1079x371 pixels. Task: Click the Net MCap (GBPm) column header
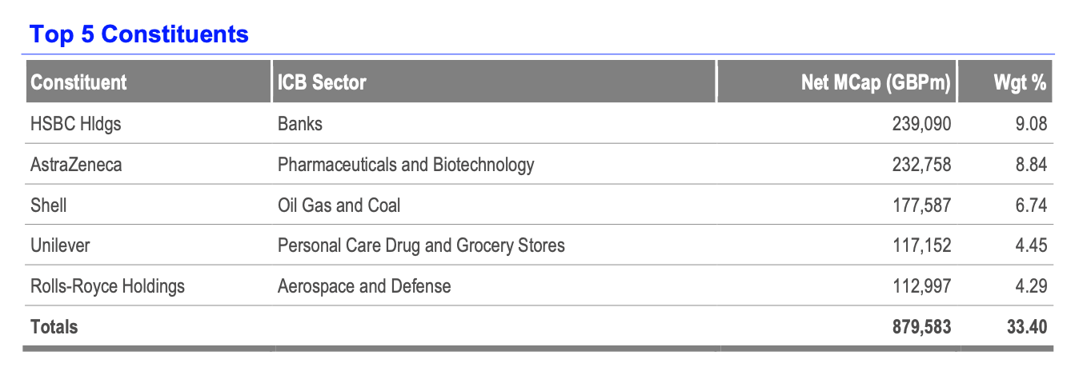[x=876, y=82]
